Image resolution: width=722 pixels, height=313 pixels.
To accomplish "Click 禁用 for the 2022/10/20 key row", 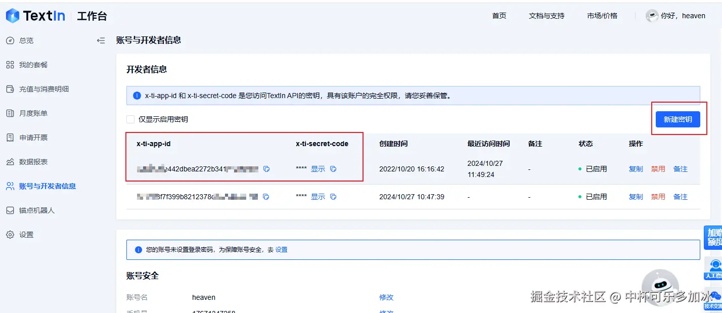I will 658,169.
